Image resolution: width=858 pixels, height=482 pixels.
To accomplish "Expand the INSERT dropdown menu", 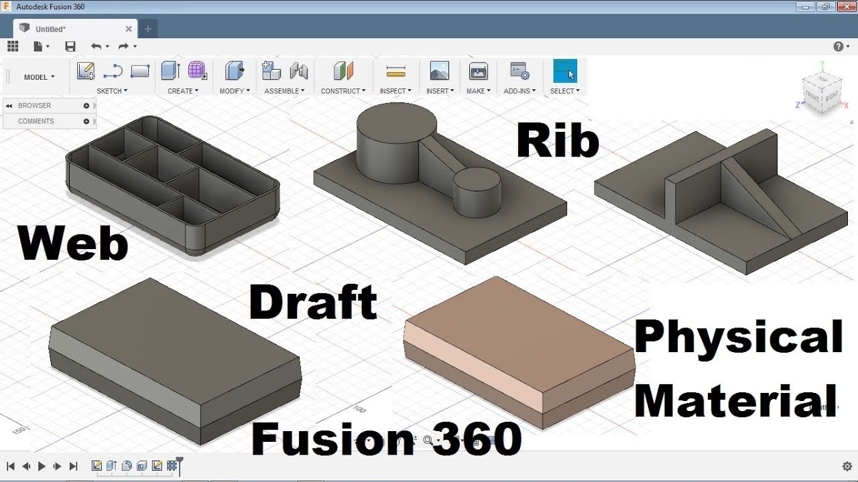I will (440, 91).
